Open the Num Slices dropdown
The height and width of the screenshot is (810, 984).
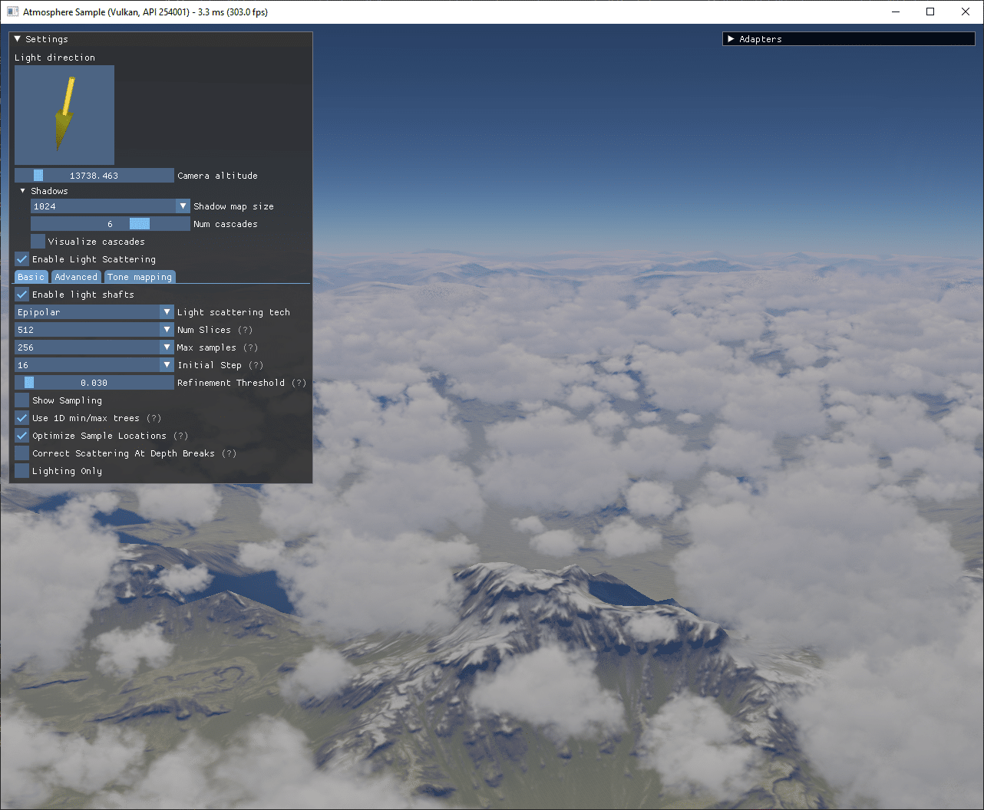[x=94, y=330]
